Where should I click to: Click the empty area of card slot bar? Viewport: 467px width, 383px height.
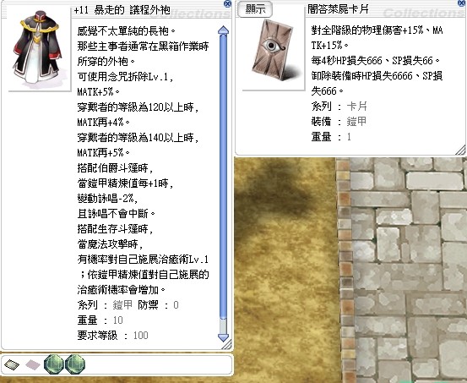(x=158, y=364)
